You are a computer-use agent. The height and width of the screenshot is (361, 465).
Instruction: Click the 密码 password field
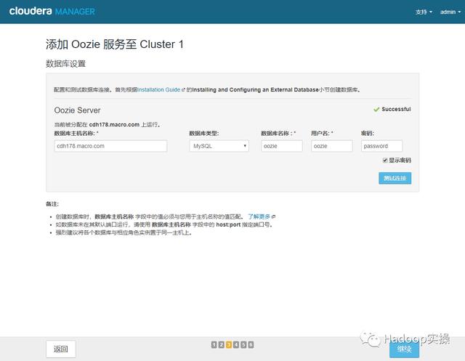381,146
